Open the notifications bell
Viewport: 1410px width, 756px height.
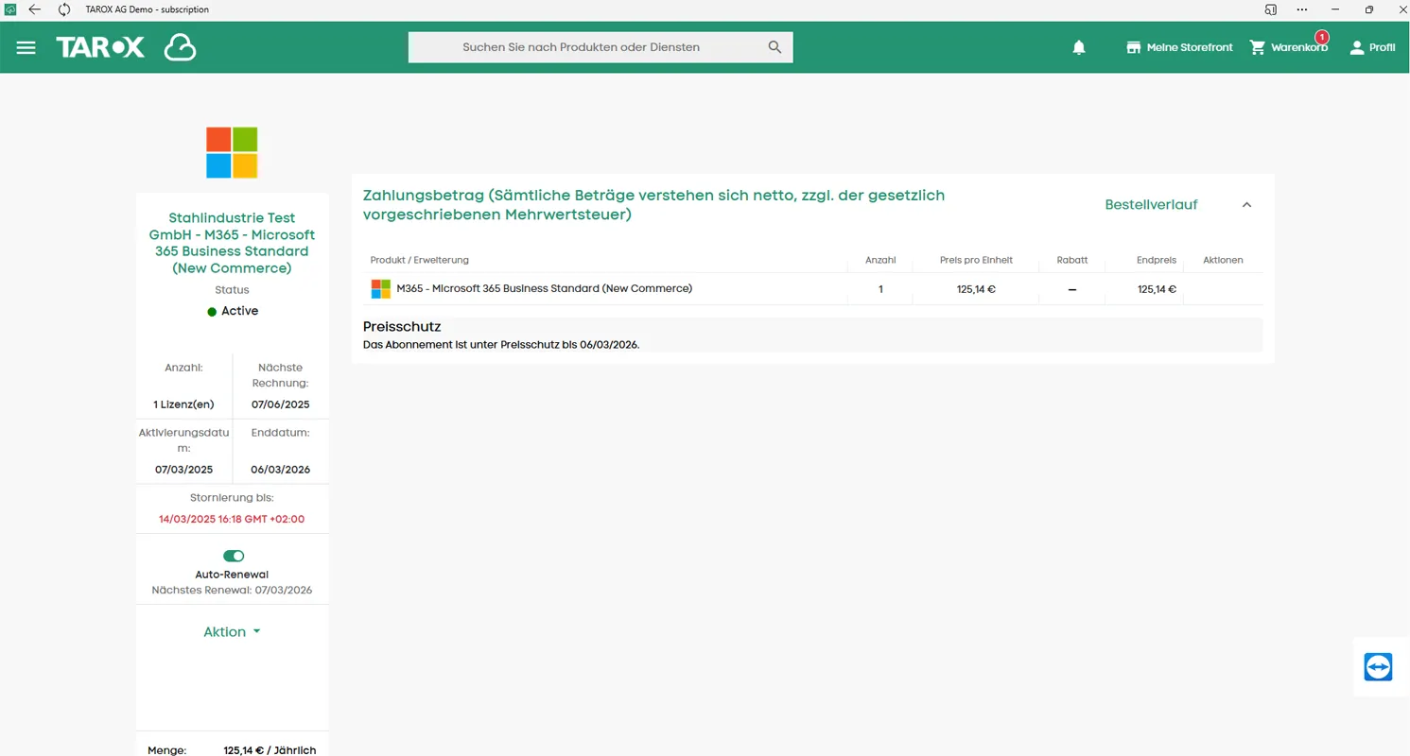(1079, 47)
